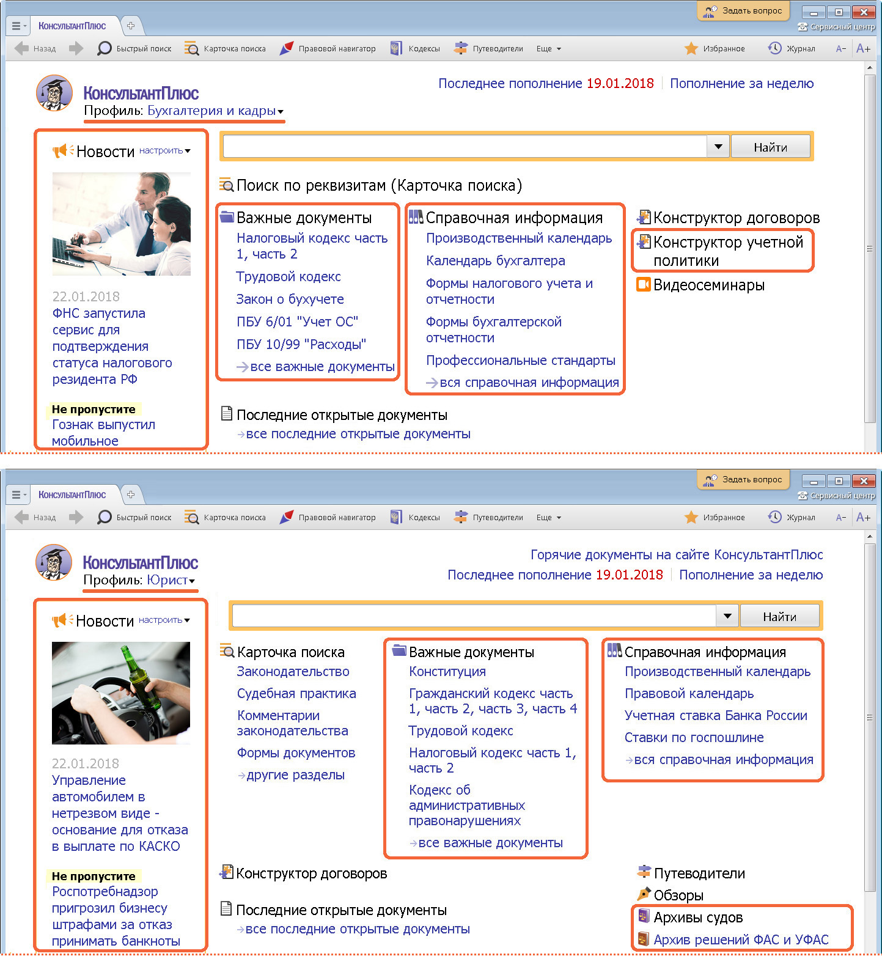Viewport: 882px width, 956px height.
Task: Click Найти in the Бухгалтерия-profile window
Action: tap(770, 147)
